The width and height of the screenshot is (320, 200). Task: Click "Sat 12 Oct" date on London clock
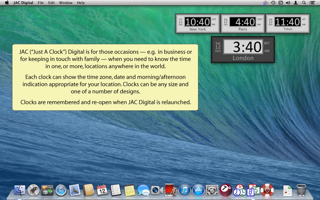point(218,47)
